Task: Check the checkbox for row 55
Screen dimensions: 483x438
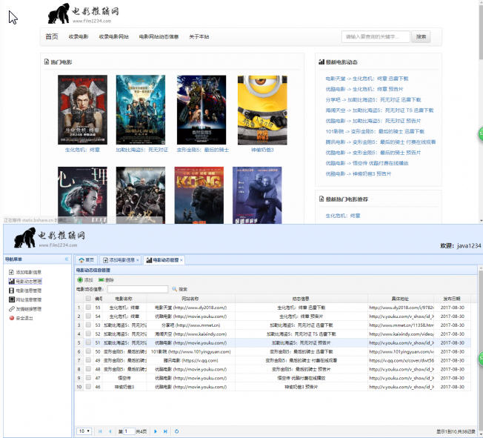Action: (89, 307)
